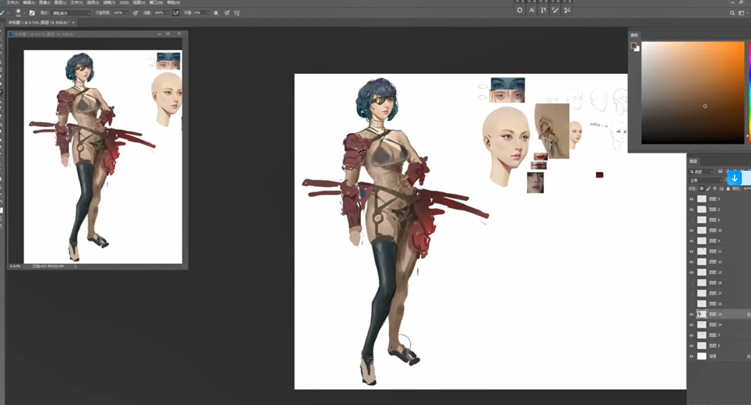Hide 图层 3 with its eye icon
Image resolution: width=751 pixels, height=405 pixels.
point(691,199)
